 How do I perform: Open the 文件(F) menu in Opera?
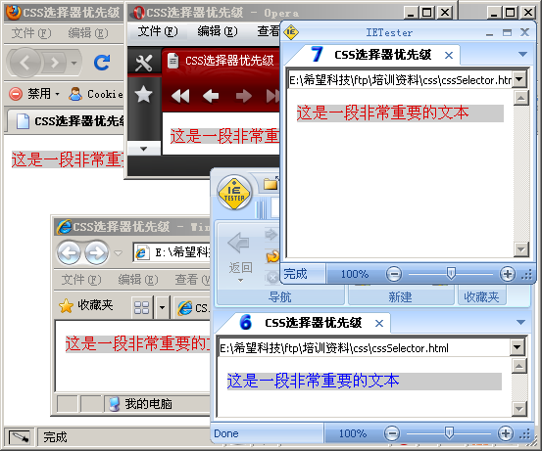tap(158, 31)
